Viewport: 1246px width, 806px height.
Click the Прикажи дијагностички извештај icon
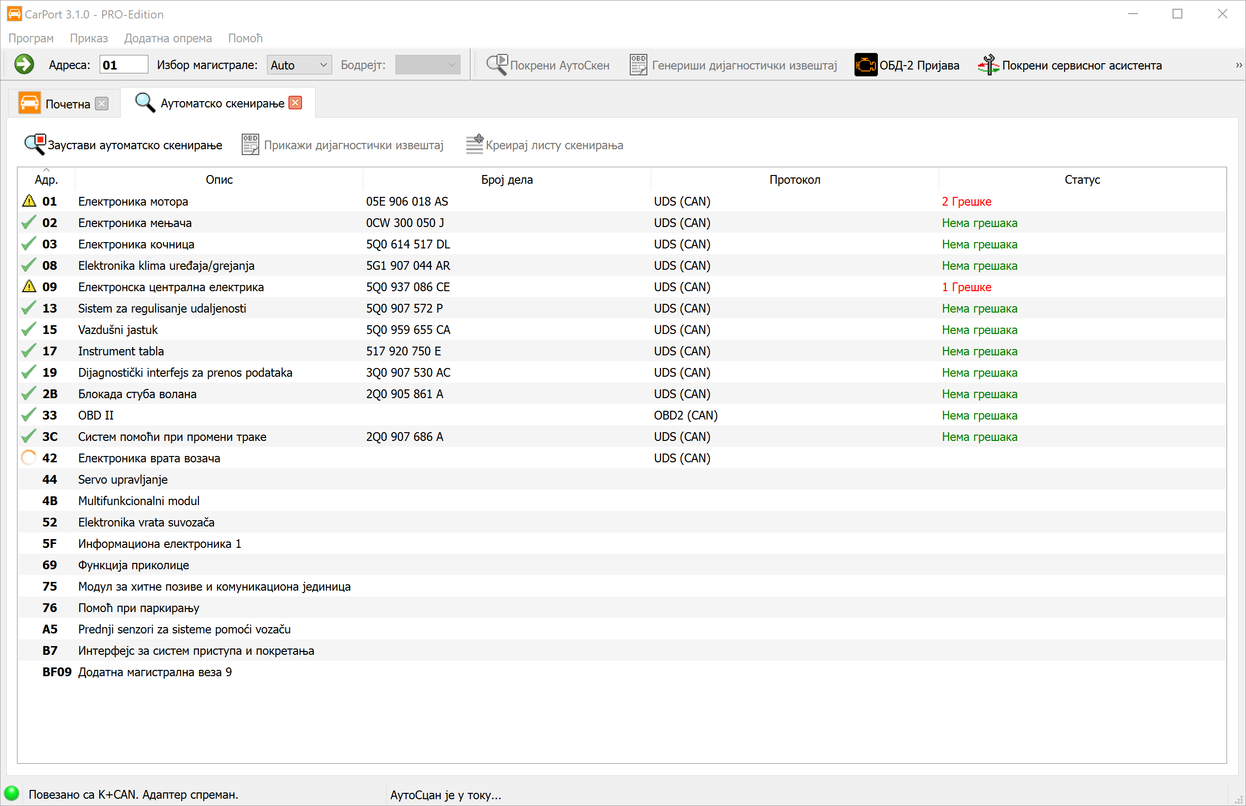tap(250, 145)
